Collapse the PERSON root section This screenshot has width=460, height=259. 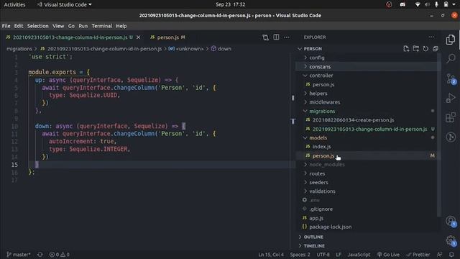coord(313,49)
